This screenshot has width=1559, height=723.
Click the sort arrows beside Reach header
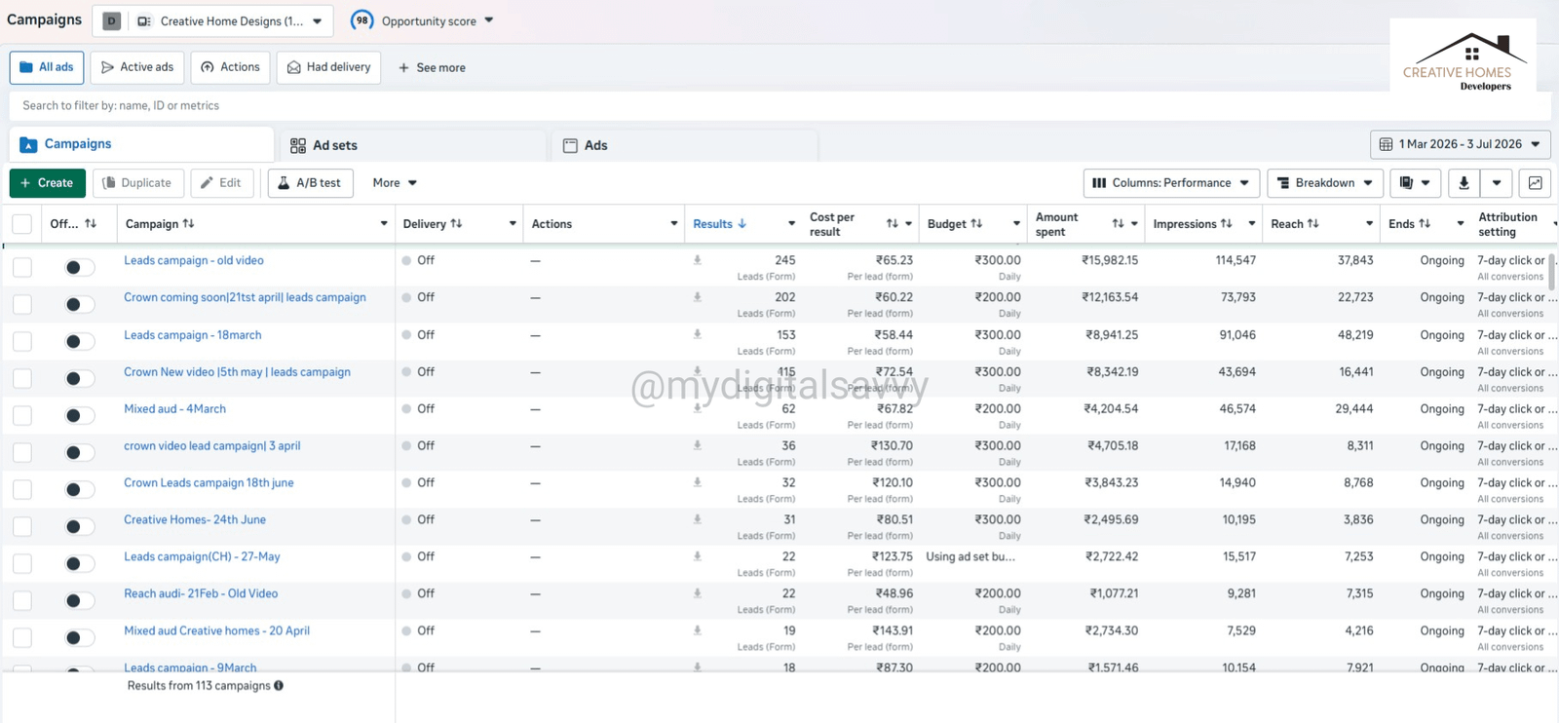pos(1312,224)
